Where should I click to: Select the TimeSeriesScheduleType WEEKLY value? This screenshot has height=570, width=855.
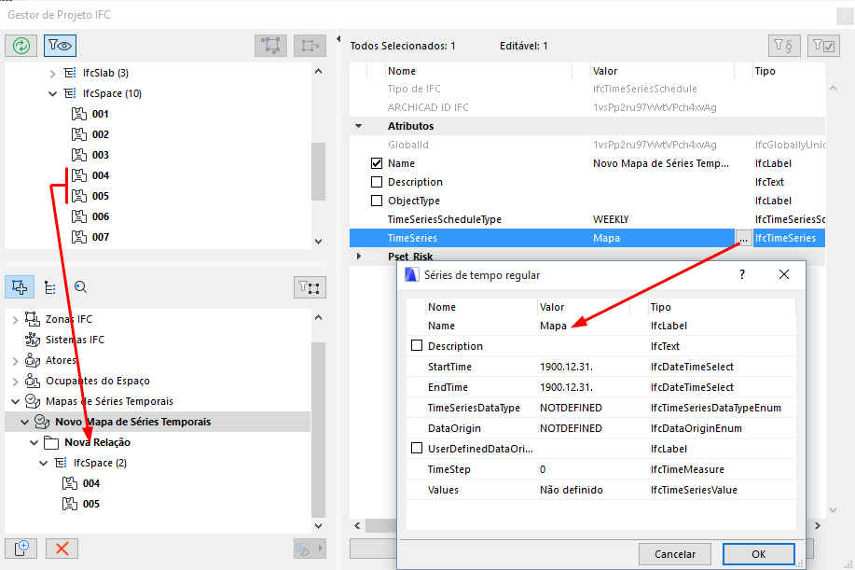tap(611, 219)
